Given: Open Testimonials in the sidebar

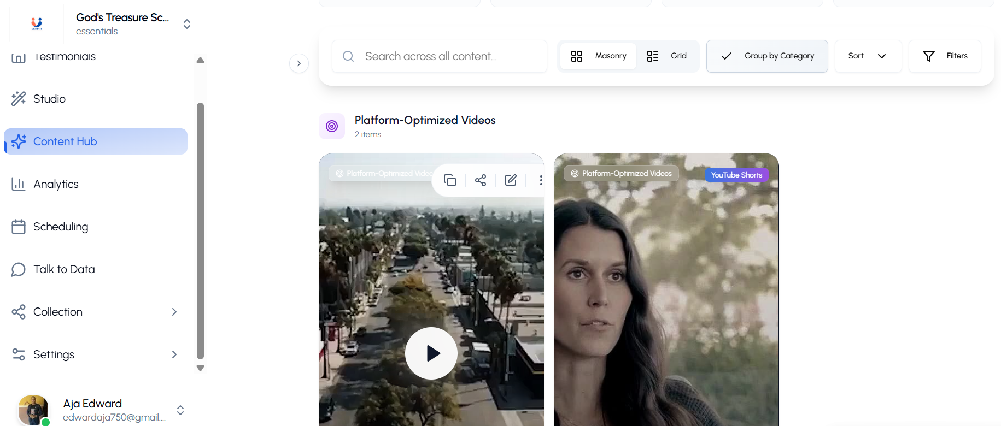Looking at the screenshot, I should [x=96, y=57].
